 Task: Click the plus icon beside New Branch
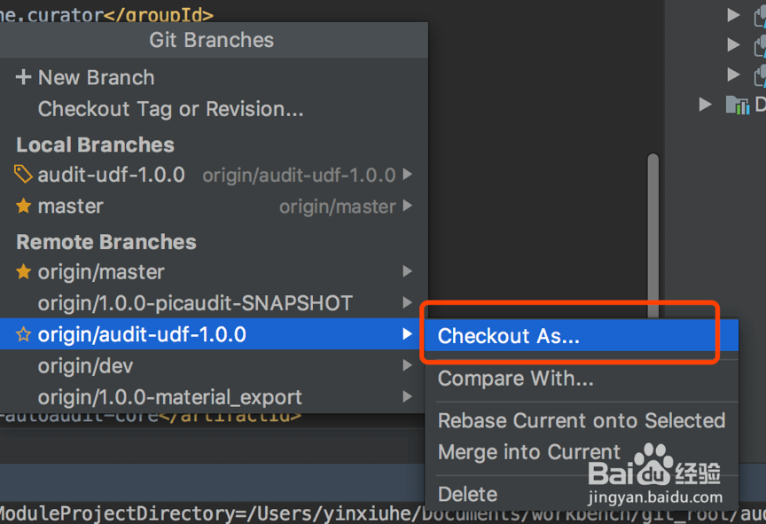23,77
